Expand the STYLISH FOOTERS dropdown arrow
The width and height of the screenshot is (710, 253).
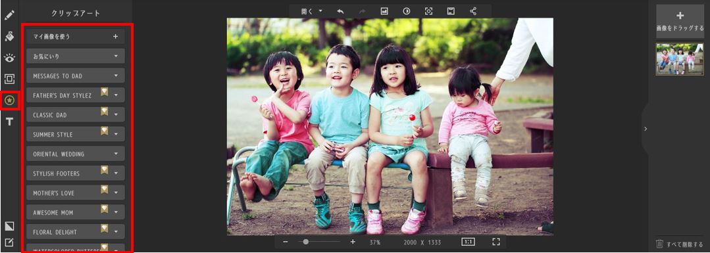click(116, 173)
